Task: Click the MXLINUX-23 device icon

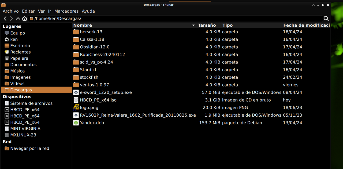Action: coord(7,135)
